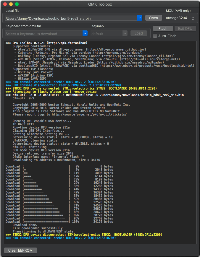The width and height of the screenshot is (200, 257).
Task: Click the local file path field
Action: tap(71, 18)
